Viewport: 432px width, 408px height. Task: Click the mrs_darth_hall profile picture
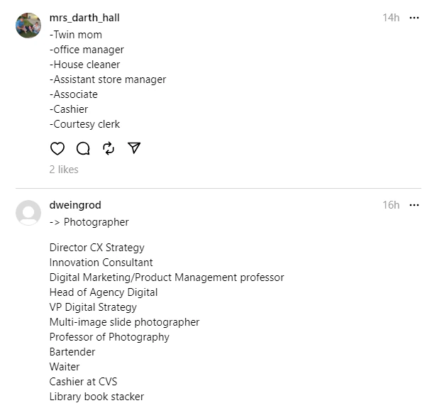[28, 26]
